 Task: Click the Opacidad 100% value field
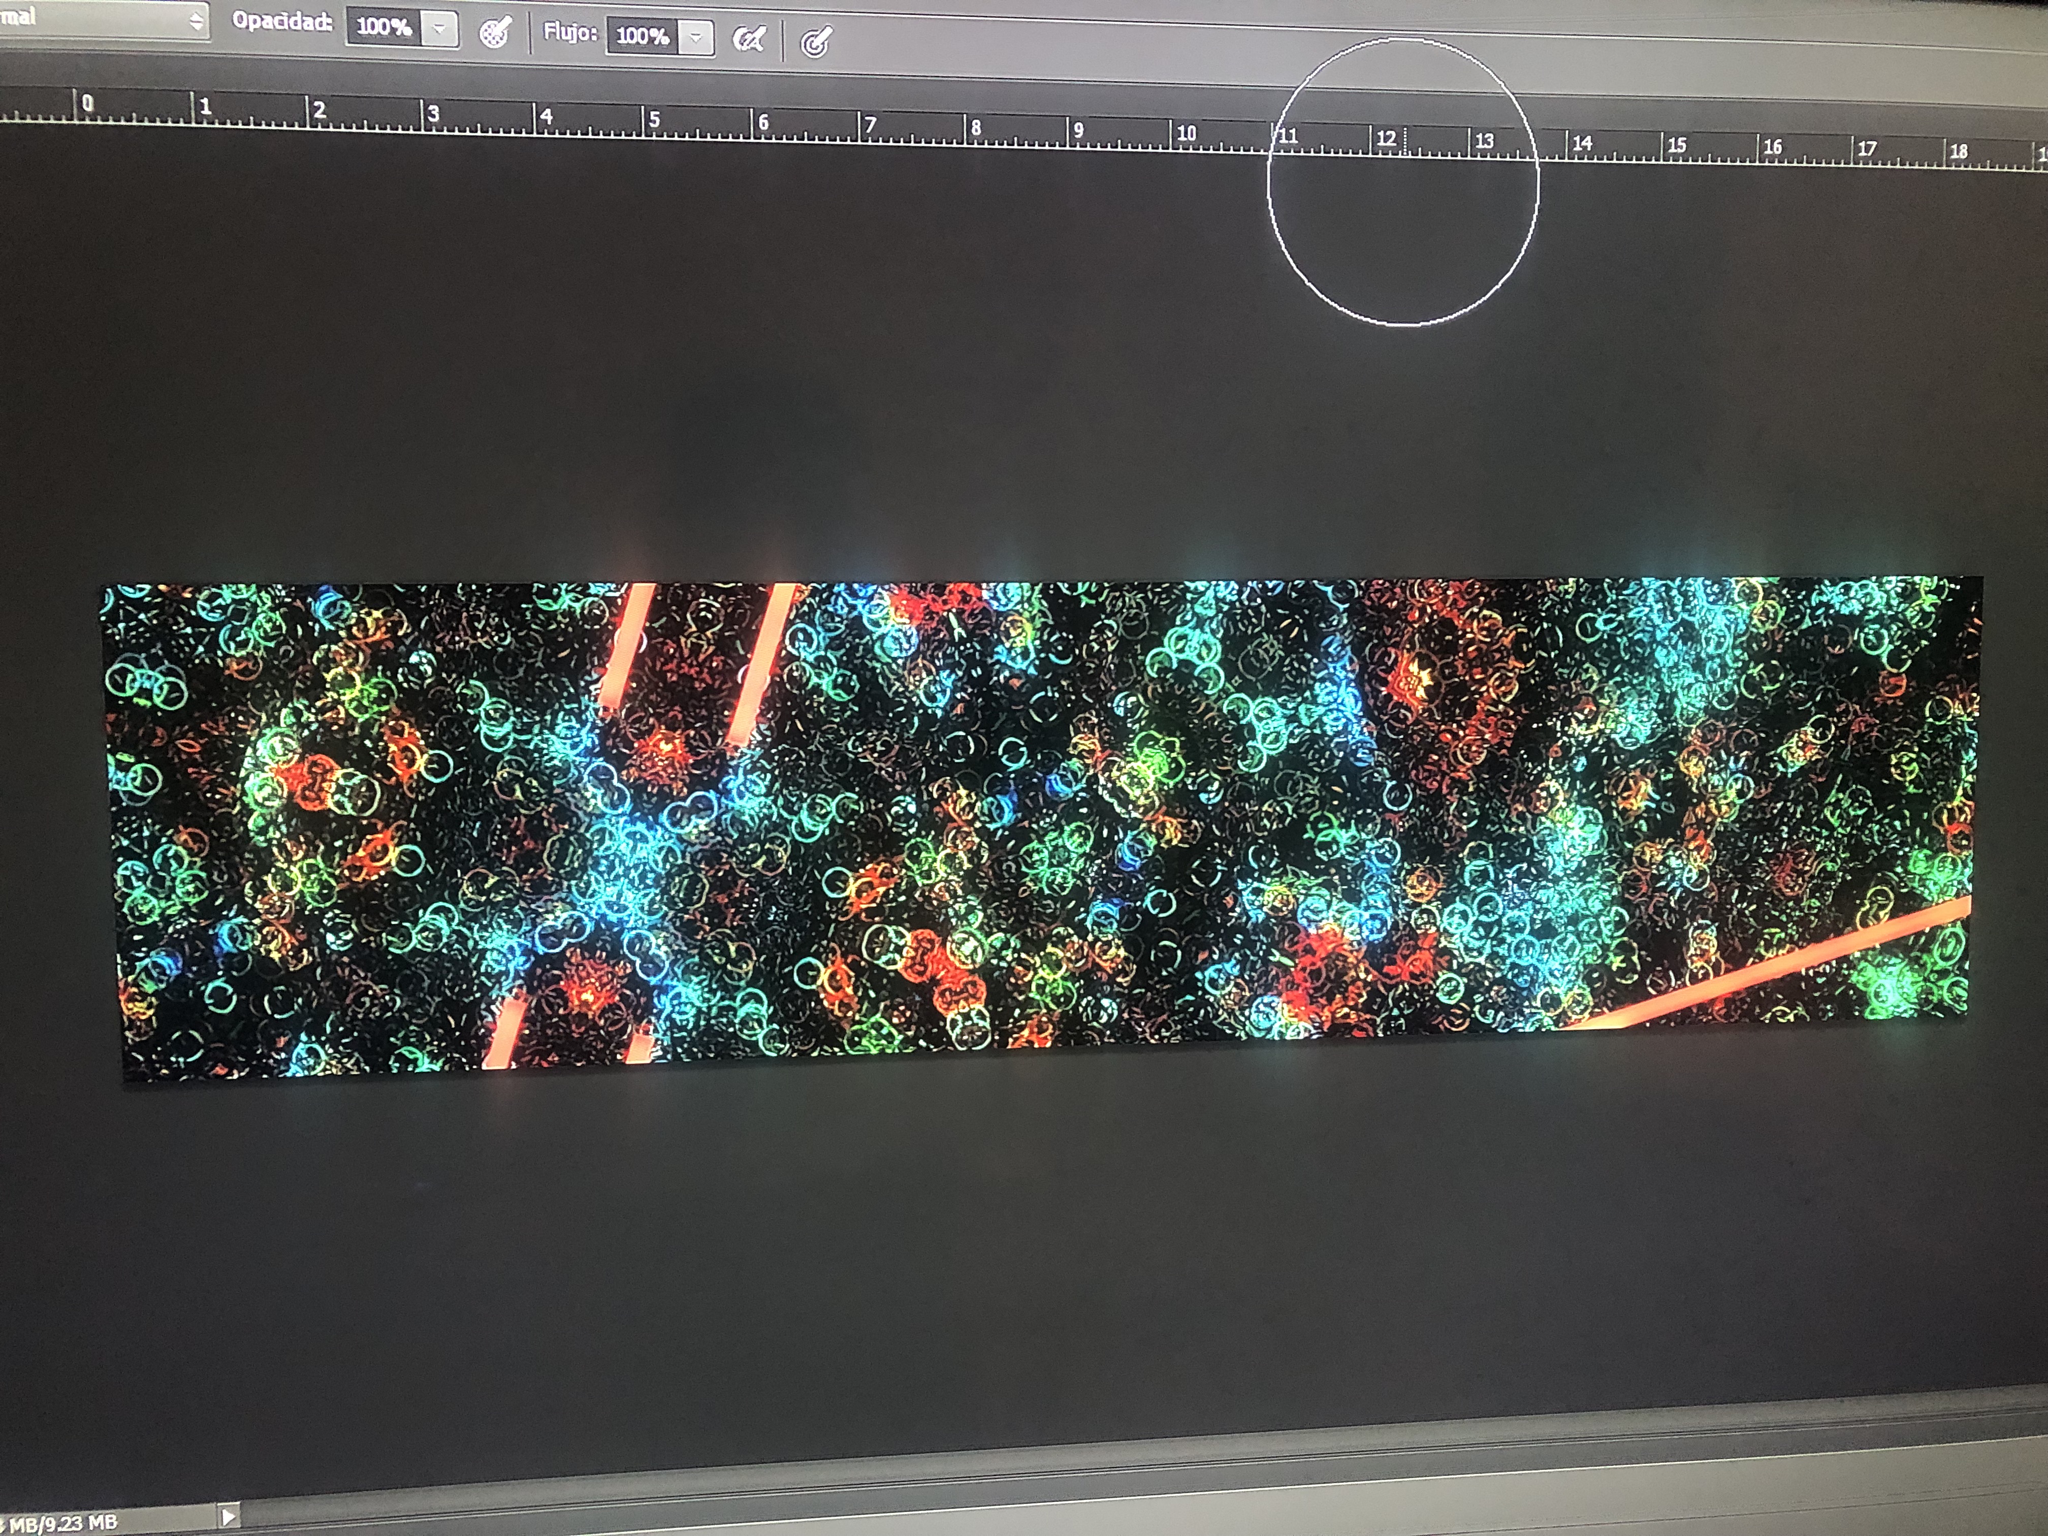[383, 27]
